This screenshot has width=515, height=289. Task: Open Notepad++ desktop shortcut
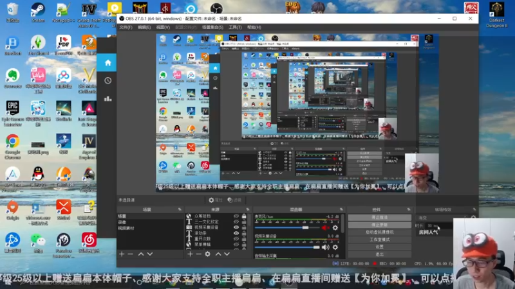click(x=63, y=13)
